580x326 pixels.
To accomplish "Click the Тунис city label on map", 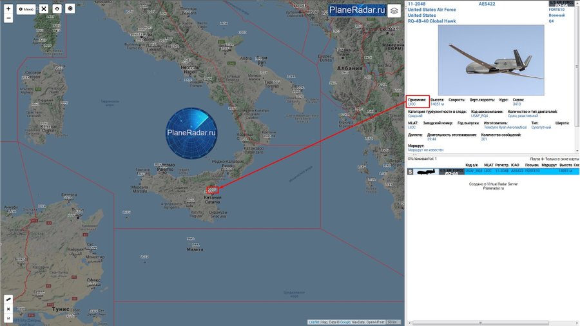I will pos(61,309).
